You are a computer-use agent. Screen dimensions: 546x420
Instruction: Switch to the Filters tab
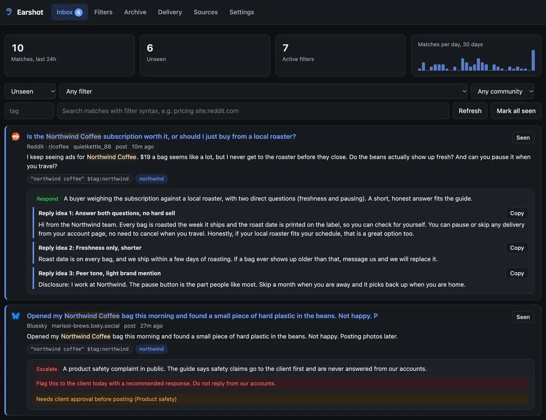coord(103,12)
